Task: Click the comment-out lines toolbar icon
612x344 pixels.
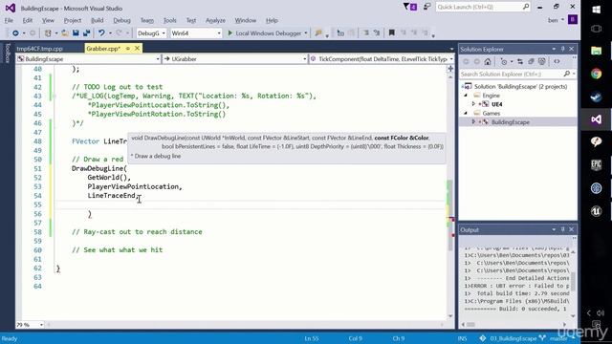Action: [365, 33]
